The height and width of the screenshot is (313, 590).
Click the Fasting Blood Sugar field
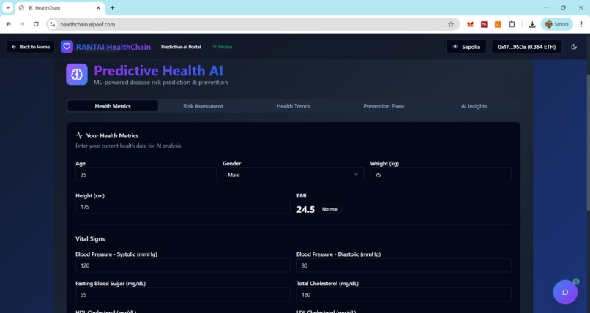point(183,295)
